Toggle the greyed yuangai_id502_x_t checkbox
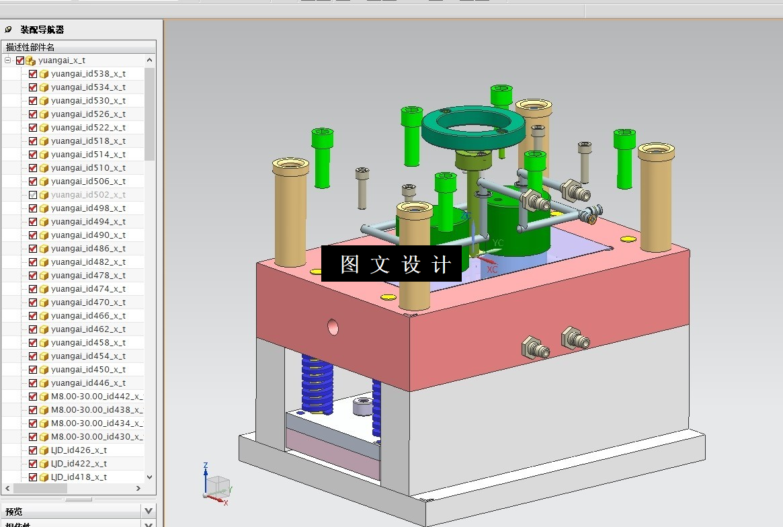783x527 pixels. click(33, 195)
